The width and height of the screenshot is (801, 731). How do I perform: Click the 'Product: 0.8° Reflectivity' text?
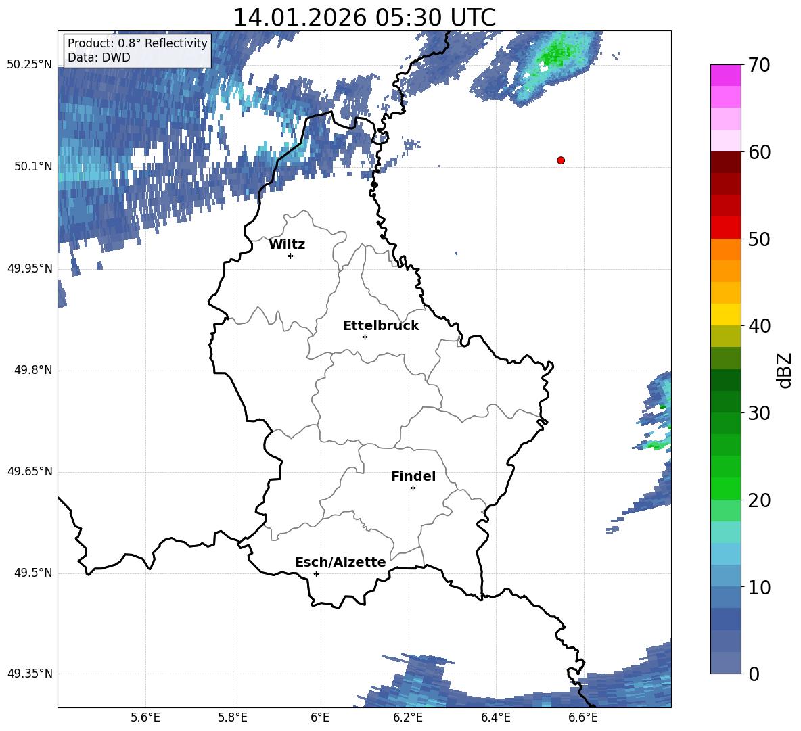(137, 43)
